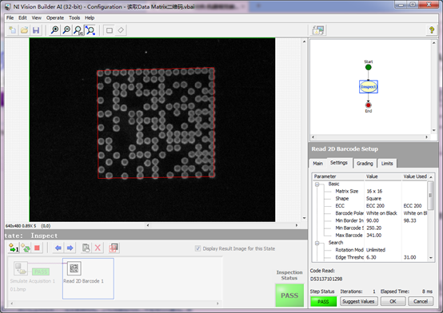Click the red Stop inspection icon

coord(37,248)
